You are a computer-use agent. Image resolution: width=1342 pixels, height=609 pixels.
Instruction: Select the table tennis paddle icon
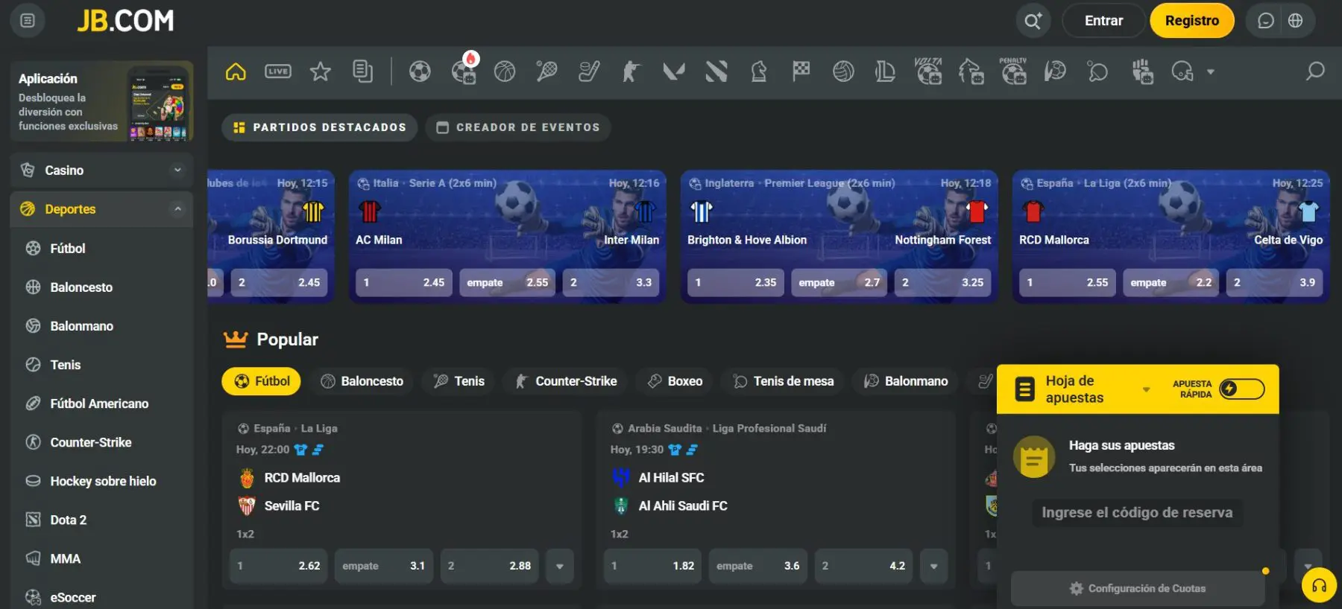[1097, 71]
